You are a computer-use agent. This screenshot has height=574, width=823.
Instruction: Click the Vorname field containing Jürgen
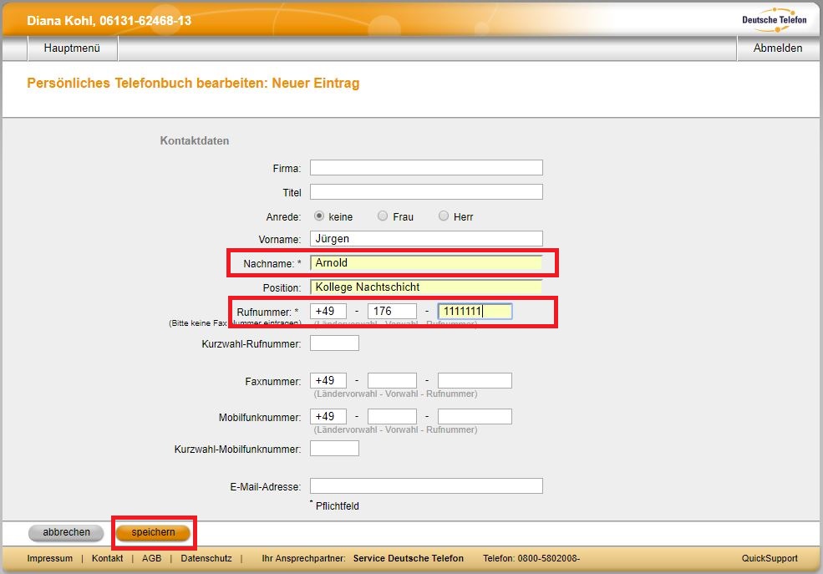[x=426, y=239]
